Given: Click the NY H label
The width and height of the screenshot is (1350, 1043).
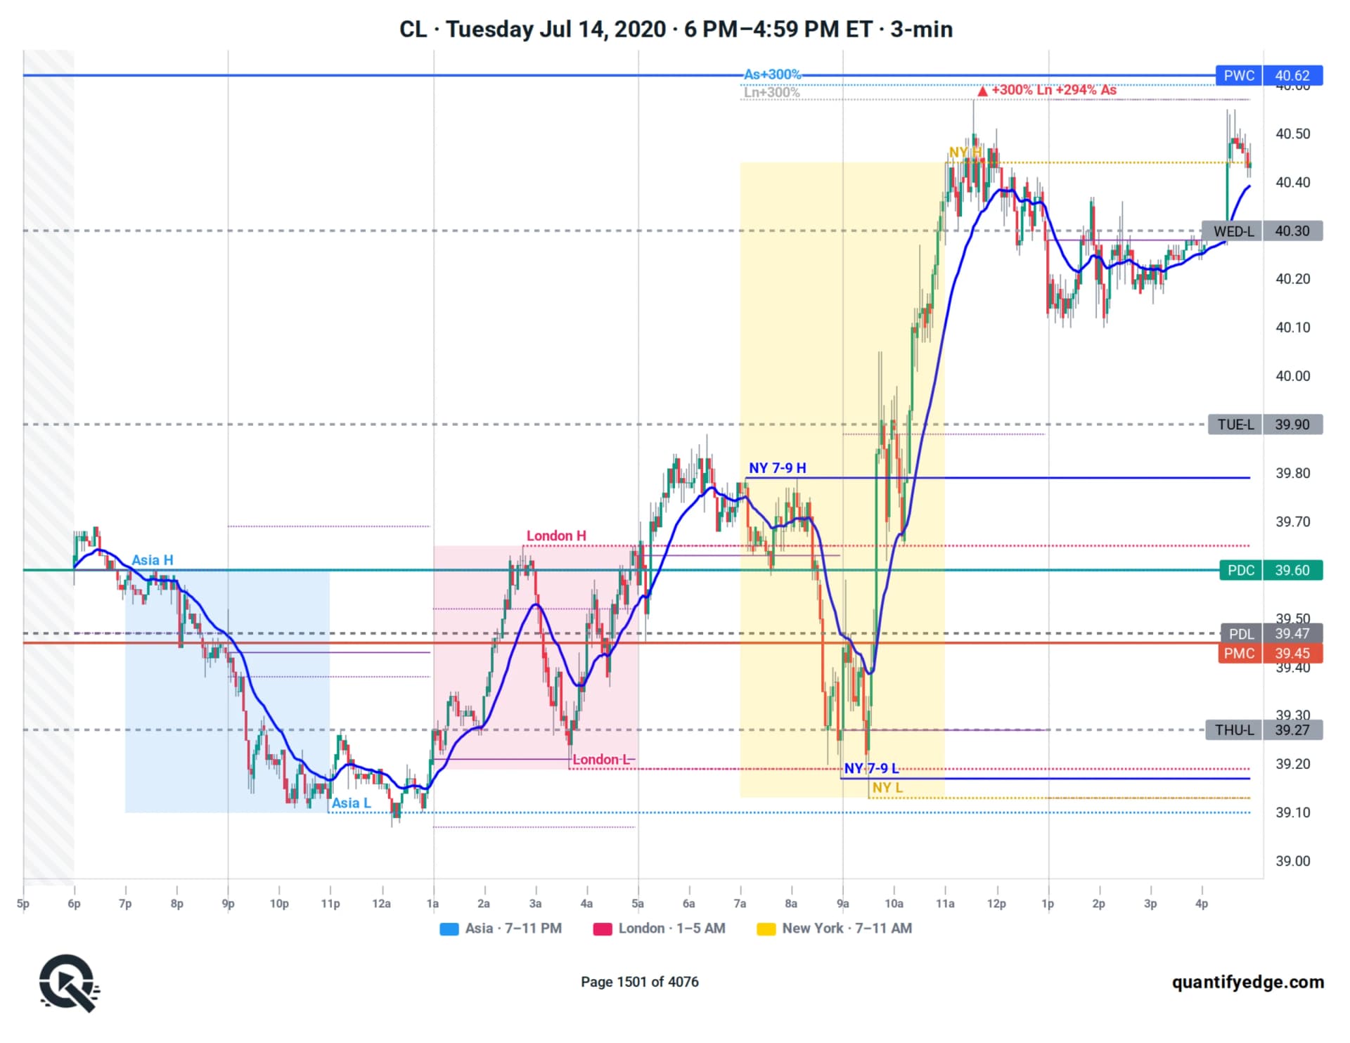Looking at the screenshot, I should (x=965, y=153).
